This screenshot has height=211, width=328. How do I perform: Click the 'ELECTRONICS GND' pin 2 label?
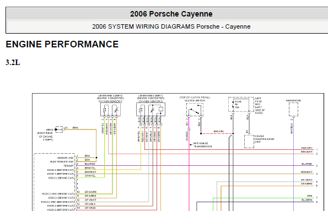pos(62,161)
